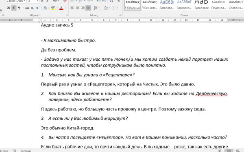This screenshot has width=244, height=152.
Task: Click line Это обычно Китай-город.
Action: pyautogui.click(x=68, y=128)
